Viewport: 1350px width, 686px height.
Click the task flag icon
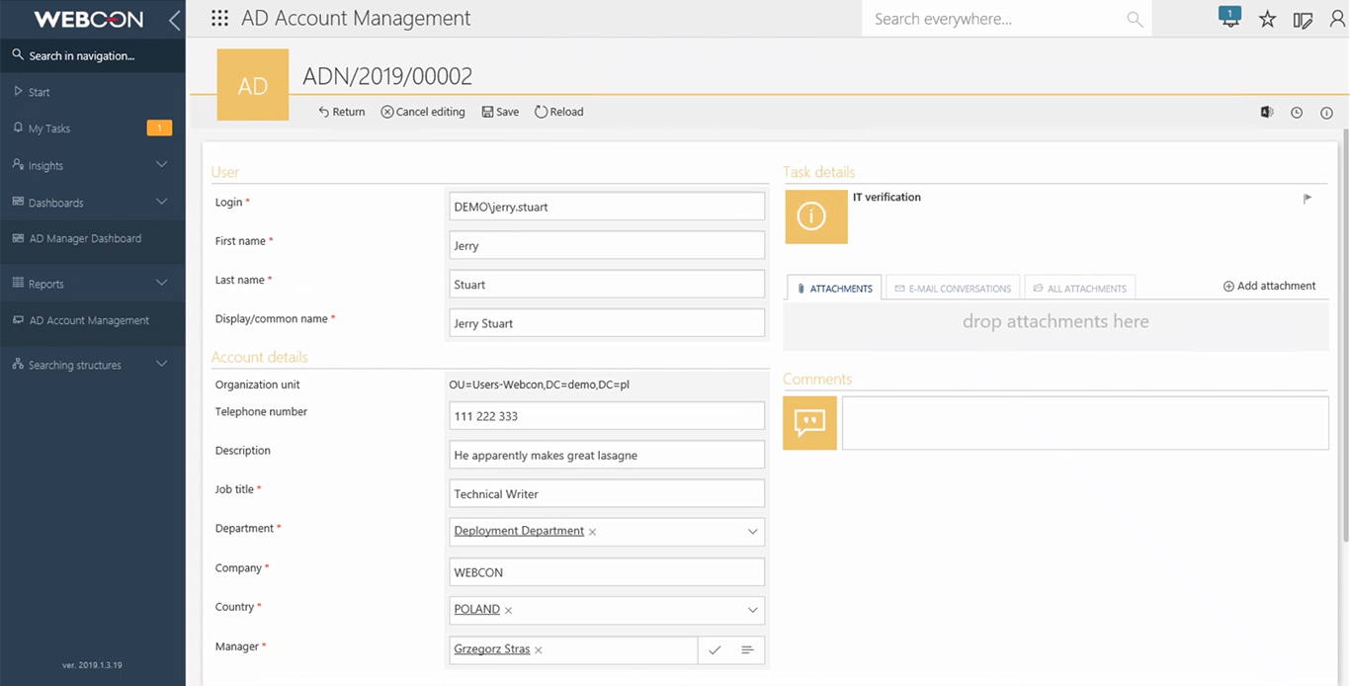(x=1308, y=199)
